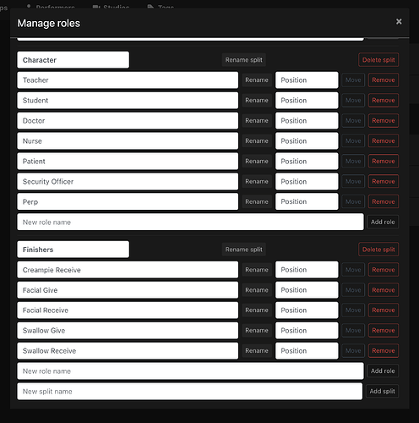Rename the Character split
This screenshot has width=419, height=423.
[x=244, y=60]
